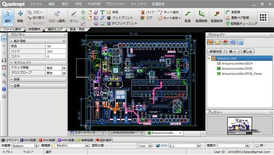Open the DRC結果 bottom tab
This screenshot has height=155, width=274.
pyautogui.click(x=47, y=140)
